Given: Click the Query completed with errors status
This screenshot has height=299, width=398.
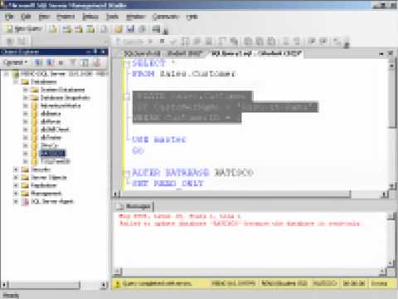Looking at the screenshot, I should [157, 283].
